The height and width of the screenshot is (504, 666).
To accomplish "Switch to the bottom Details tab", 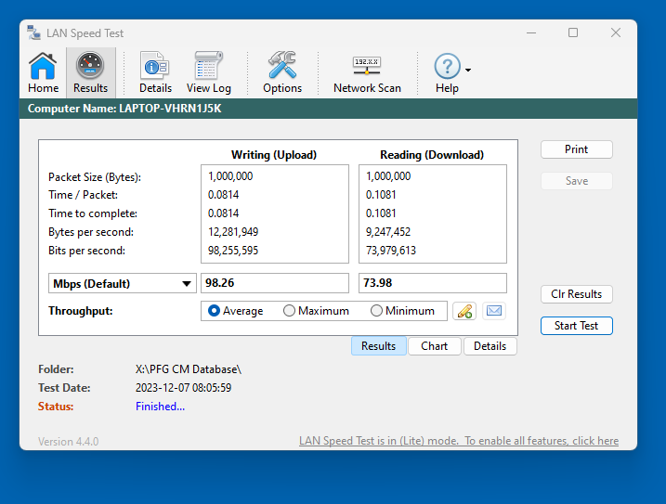I will click(490, 346).
